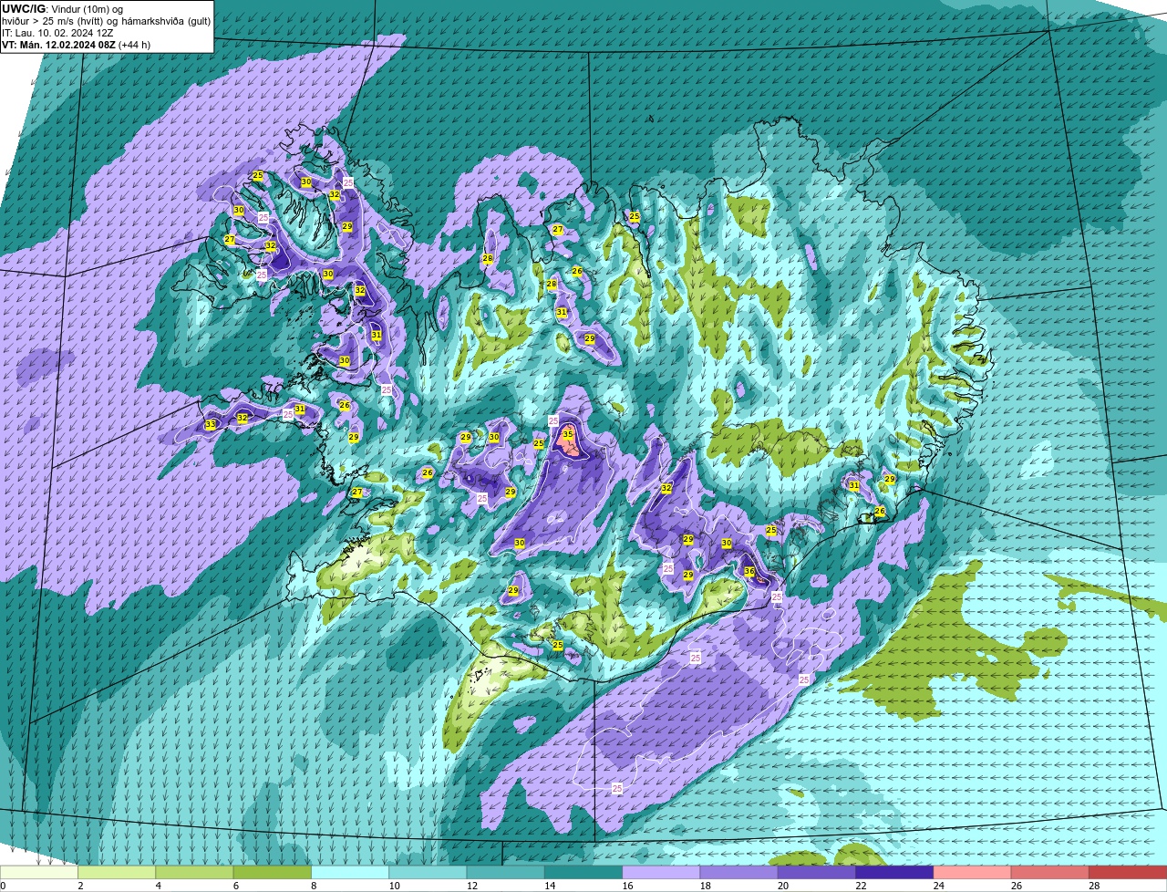Click the yellow "35" maximum gust label
The height and width of the screenshot is (892, 1167).
tap(568, 434)
